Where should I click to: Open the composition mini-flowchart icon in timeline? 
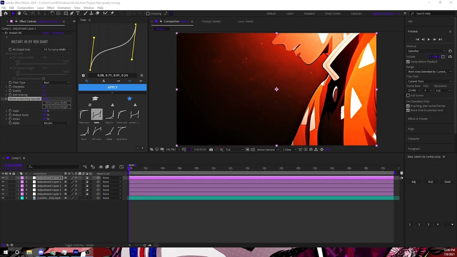pos(85,167)
